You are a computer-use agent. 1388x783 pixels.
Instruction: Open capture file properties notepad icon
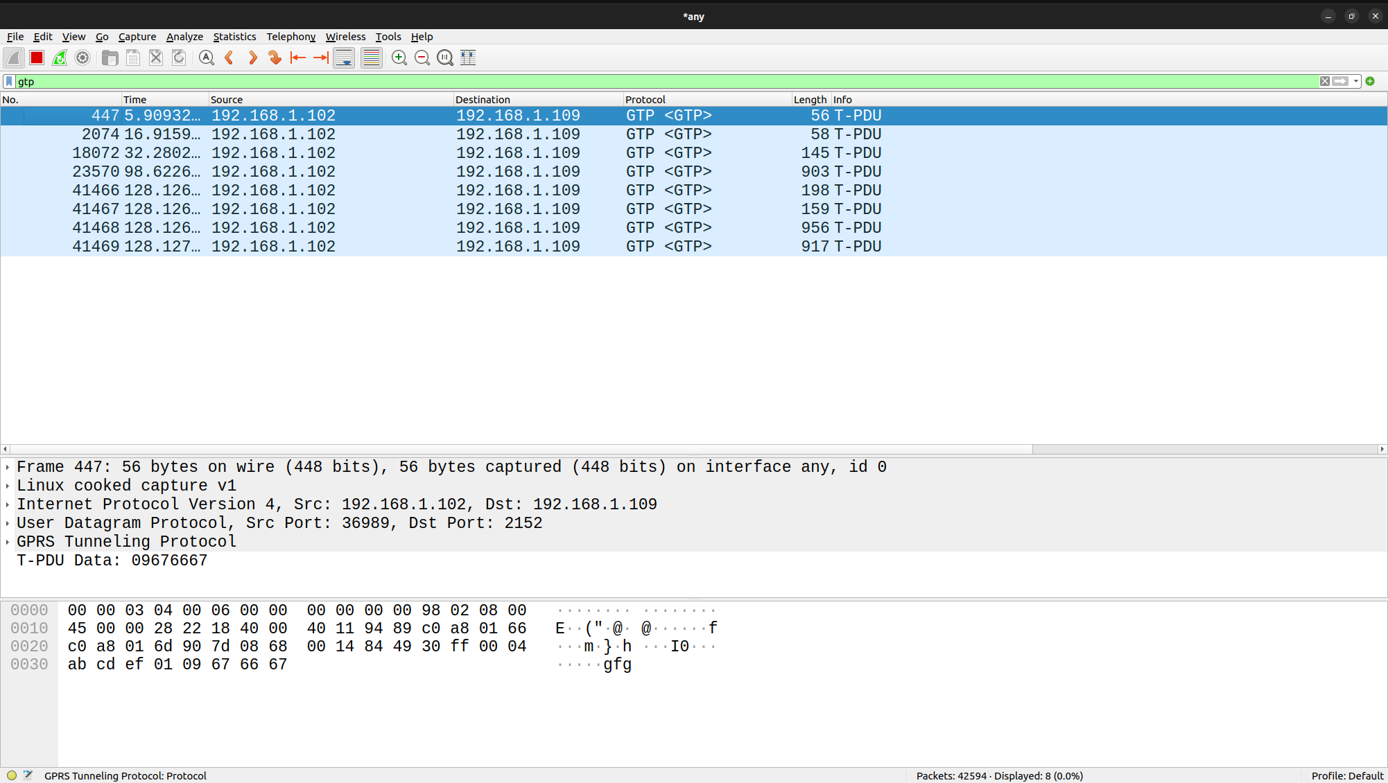click(x=28, y=775)
